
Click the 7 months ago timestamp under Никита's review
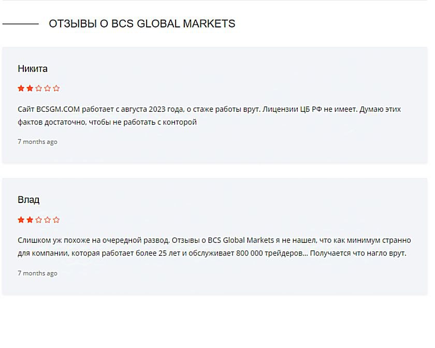point(37,141)
